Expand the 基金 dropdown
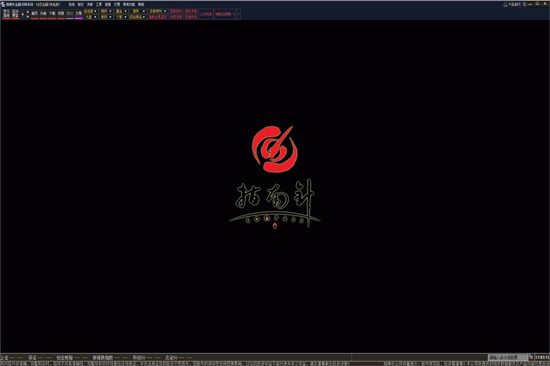The image size is (550, 366). pyautogui.click(x=122, y=11)
